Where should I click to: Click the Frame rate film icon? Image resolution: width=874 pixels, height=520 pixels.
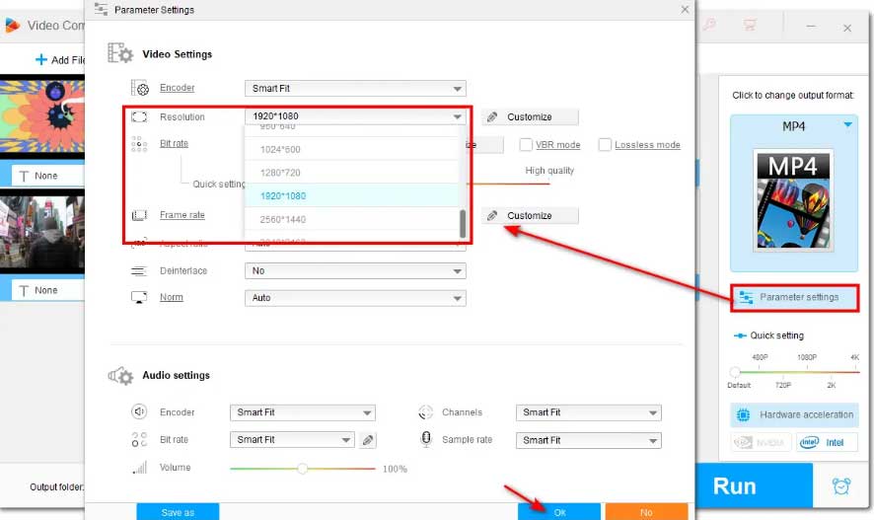[x=139, y=215]
